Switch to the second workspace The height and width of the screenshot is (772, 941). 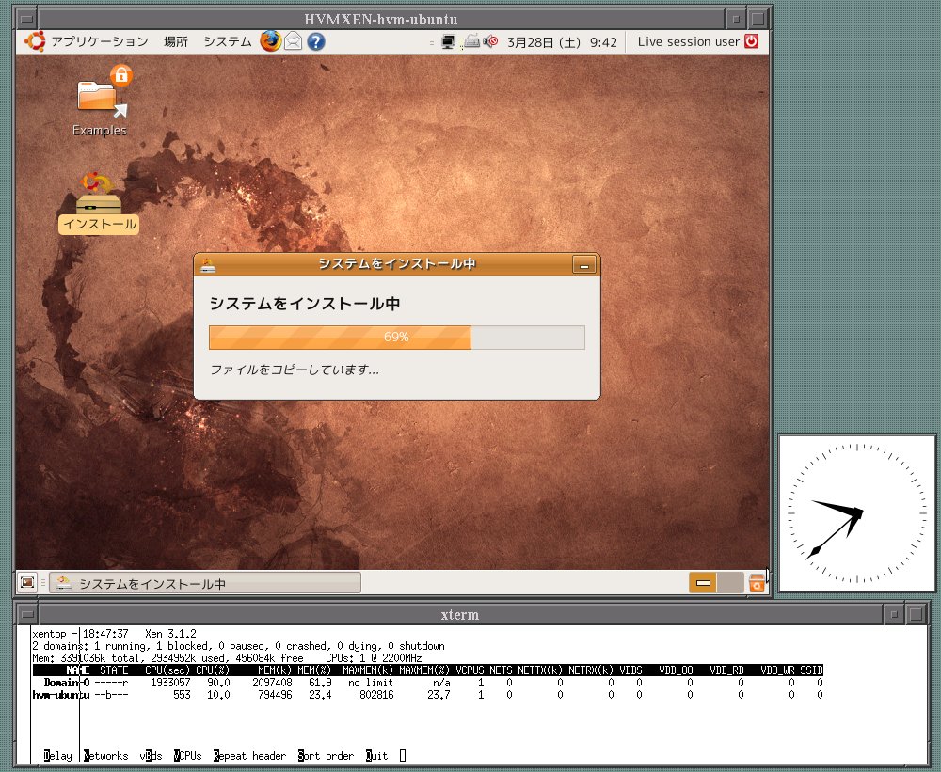coord(730,583)
